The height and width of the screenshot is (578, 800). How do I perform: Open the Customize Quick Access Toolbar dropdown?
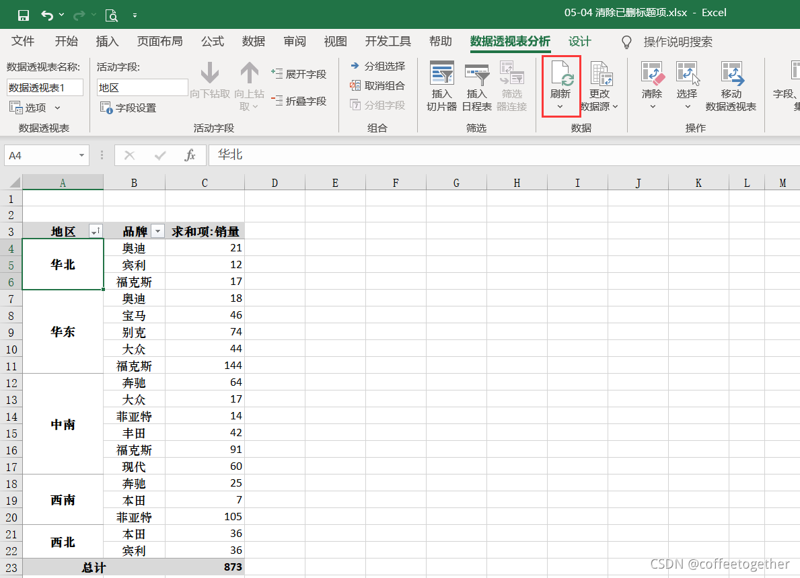click(135, 16)
